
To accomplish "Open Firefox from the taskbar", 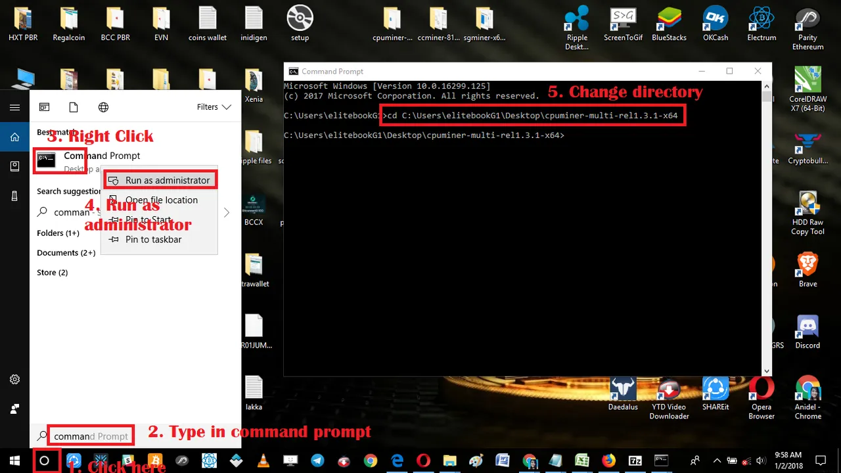I will coord(609,461).
